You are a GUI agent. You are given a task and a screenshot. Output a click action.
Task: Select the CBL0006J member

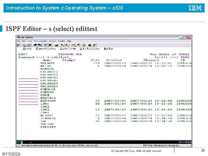point(49,86)
